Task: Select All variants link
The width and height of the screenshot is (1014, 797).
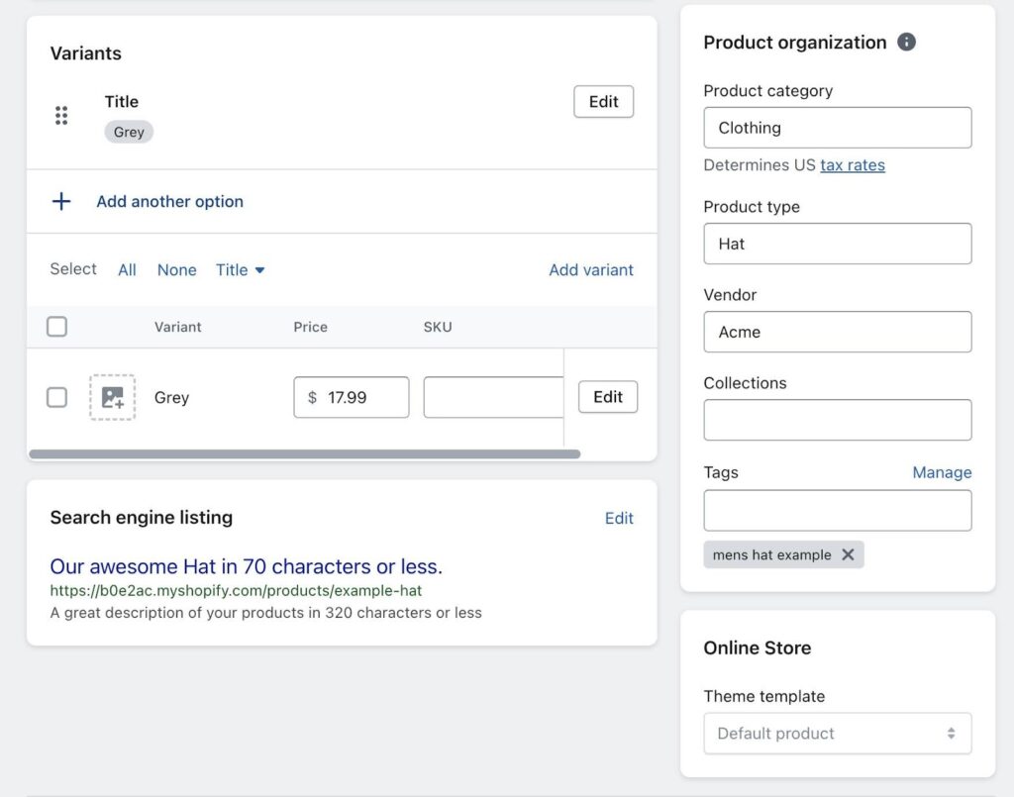Action: coord(127,270)
